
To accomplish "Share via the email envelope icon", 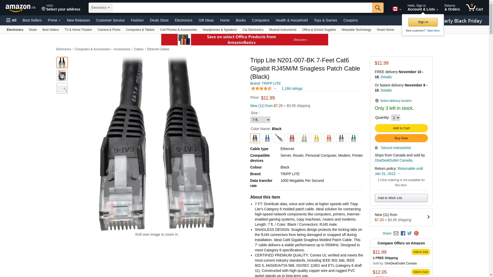I will 396,233.
